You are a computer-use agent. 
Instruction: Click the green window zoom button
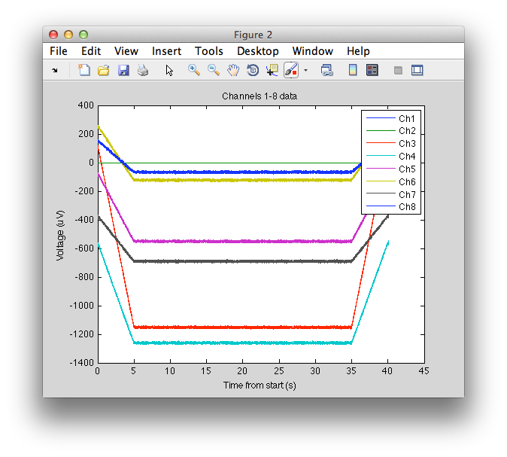click(x=83, y=35)
